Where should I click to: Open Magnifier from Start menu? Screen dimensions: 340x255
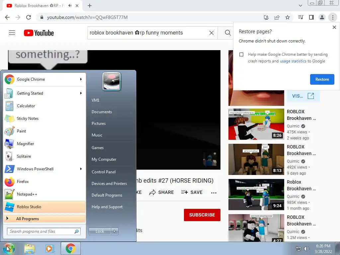pos(44,143)
